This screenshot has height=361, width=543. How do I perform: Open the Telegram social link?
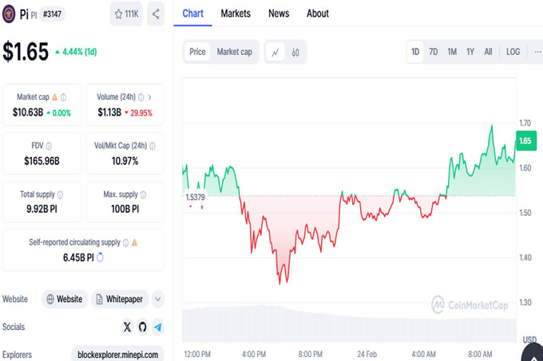click(157, 327)
